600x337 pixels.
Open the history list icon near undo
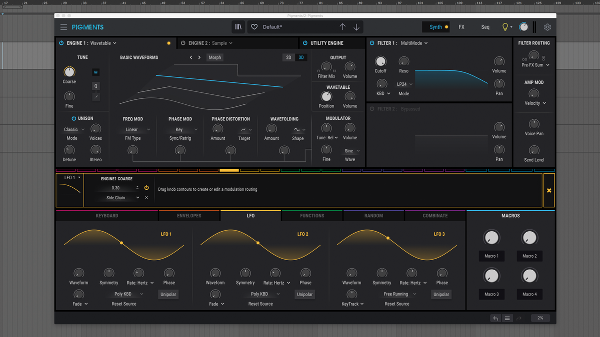pos(507,318)
